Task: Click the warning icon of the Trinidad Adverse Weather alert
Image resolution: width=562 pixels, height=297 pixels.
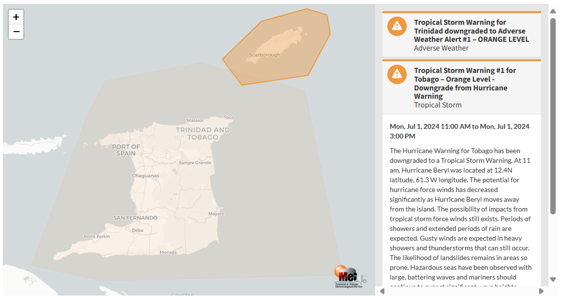Action: 397,26
